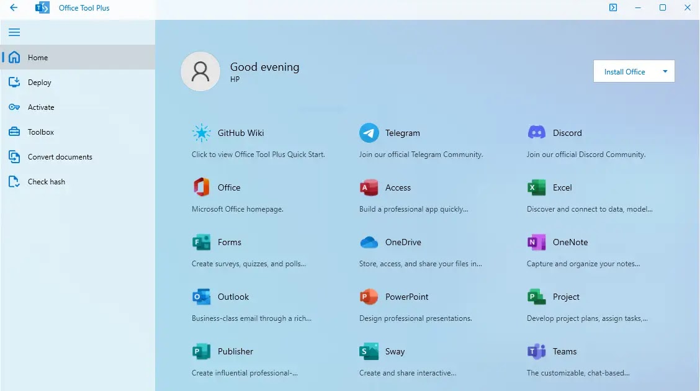
Task: Click 'Capture and organize your notes...' text
Action: pos(583,264)
